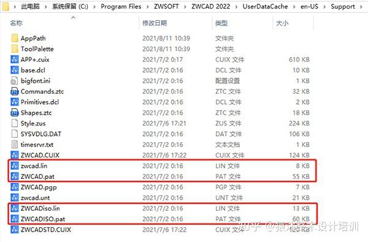Select file name Commands.ztc
Screen dimensions: 368x242
click(42, 91)
